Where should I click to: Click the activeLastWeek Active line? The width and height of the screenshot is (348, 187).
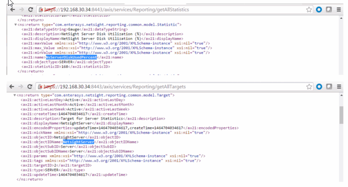[75, 109]
